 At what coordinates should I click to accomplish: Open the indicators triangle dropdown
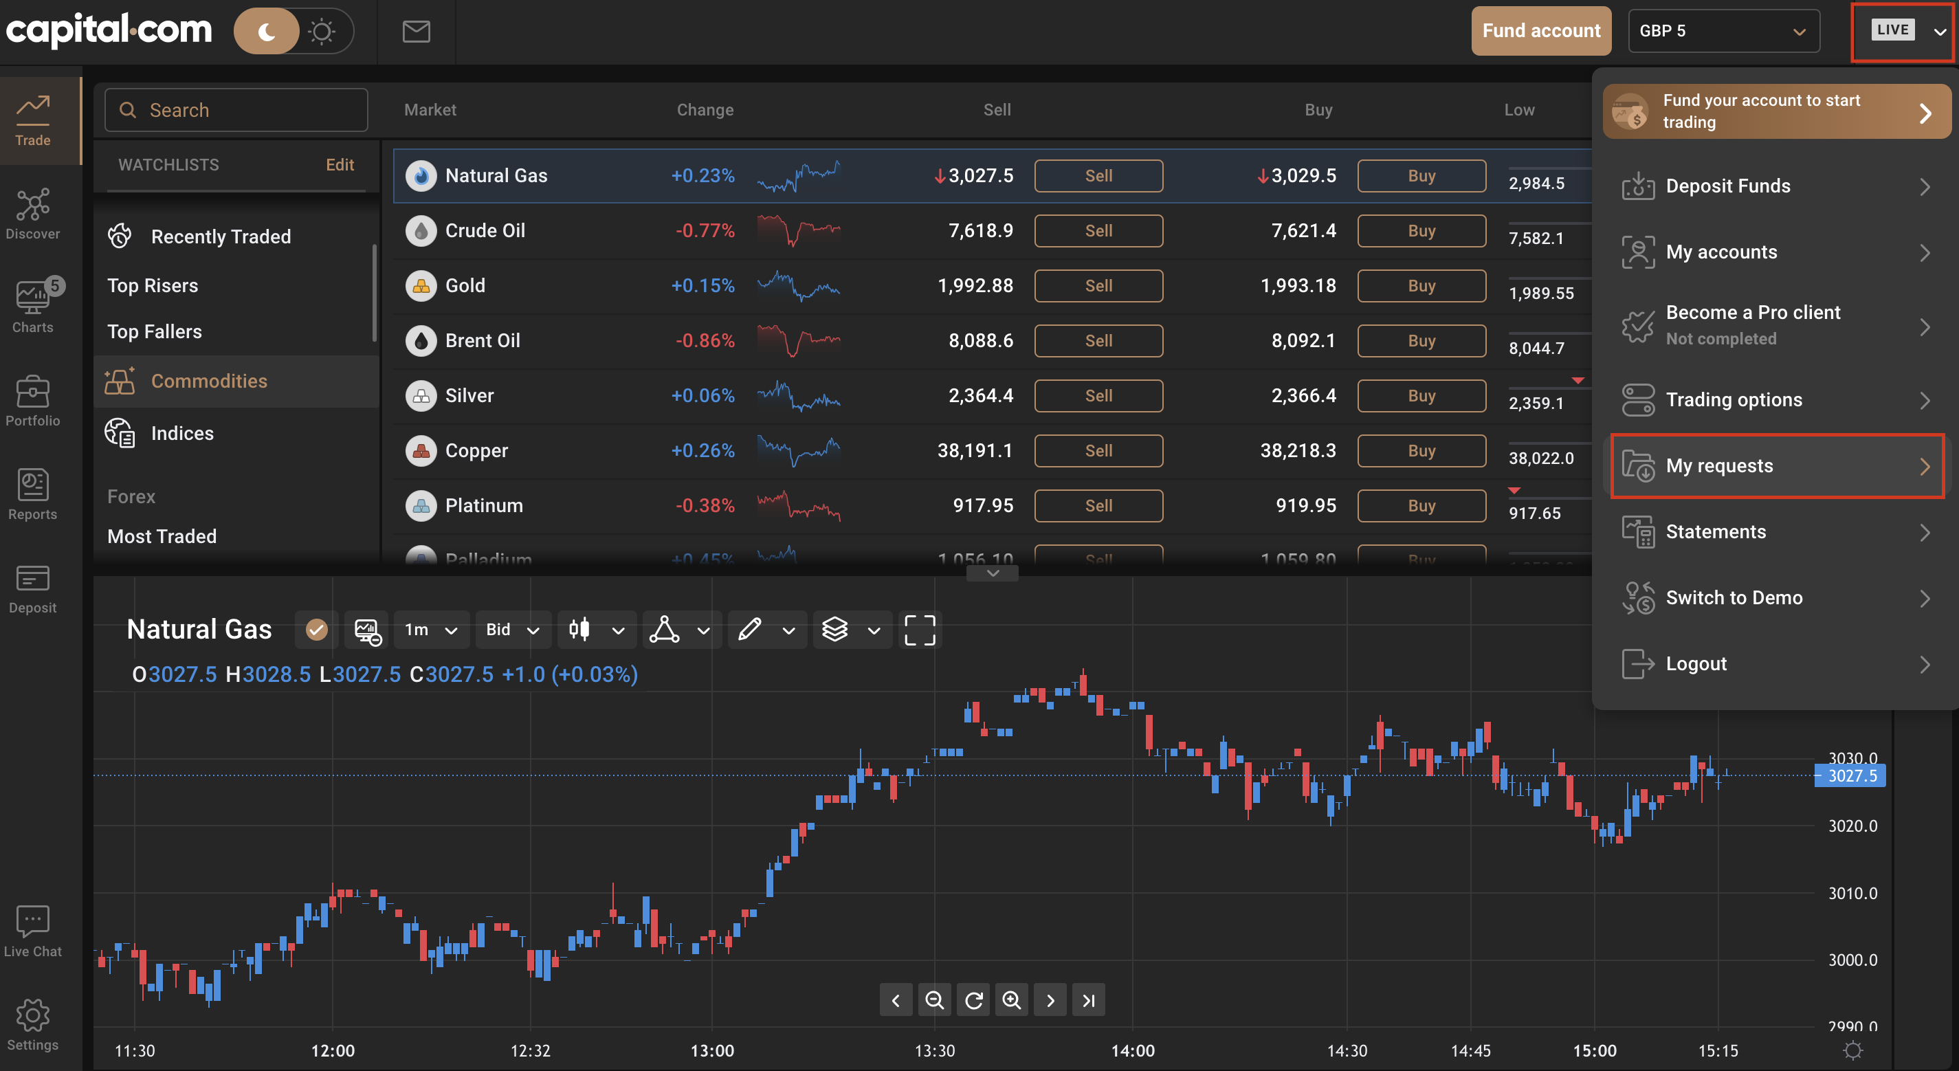[680, 630]
